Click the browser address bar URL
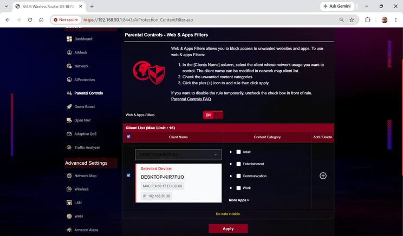The width and height of the screenshot is (403, 236). point(138,20)
